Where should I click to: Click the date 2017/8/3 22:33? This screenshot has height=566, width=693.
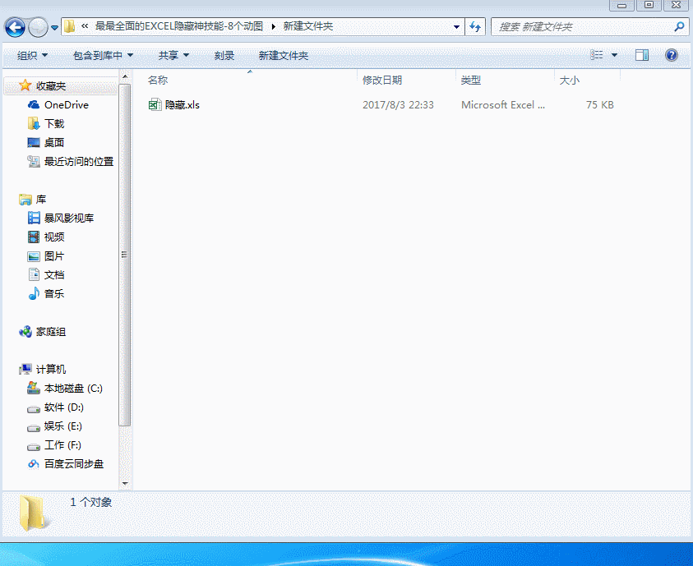tap(398, 104)
